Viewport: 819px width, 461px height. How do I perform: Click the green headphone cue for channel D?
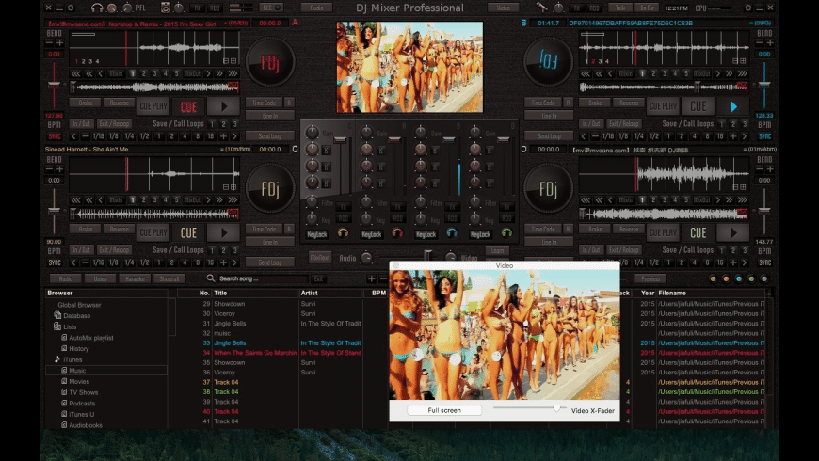[506, 233]
